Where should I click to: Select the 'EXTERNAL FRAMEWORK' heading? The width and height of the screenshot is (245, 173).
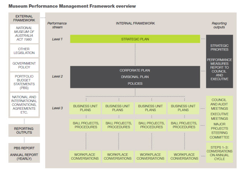tap(24, 18)
